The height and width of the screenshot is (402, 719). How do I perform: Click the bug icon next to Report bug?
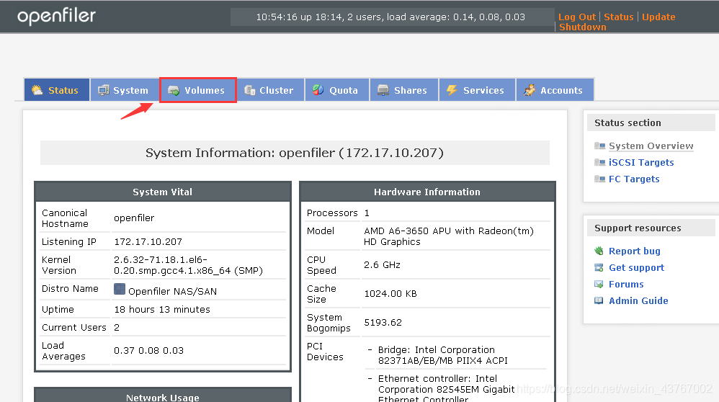(599, 251)
